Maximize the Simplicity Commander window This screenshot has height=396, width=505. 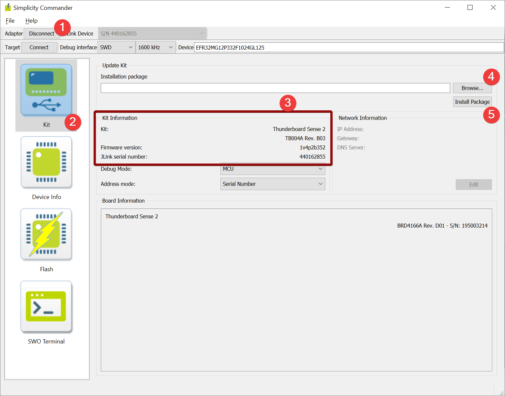470,8
